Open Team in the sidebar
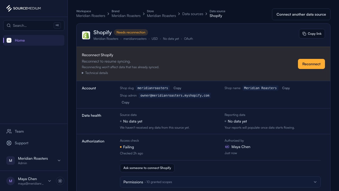 pyautogui.click(x=34, y=131)
